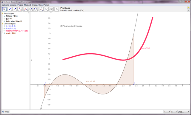
Task: Select the Line through Two Points tool
Action: coord(15,9)
